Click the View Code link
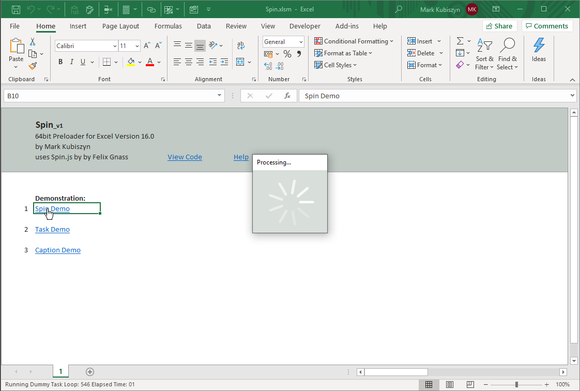 [185, 157]
